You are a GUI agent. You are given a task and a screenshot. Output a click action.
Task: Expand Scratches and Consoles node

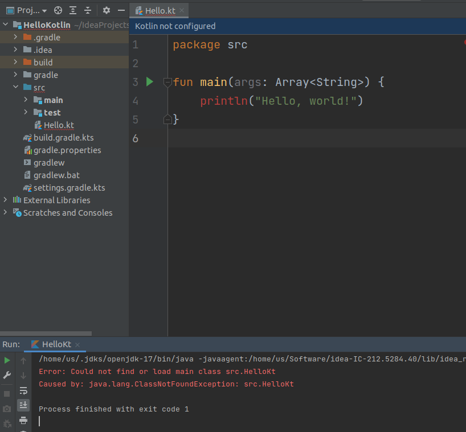(x=5, y=212)
